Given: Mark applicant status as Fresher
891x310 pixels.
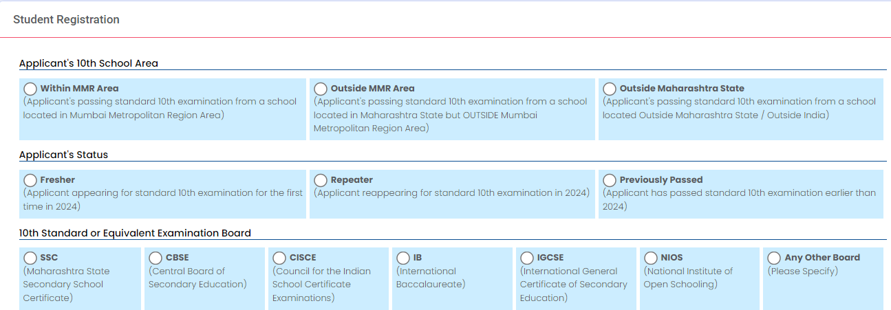Looking at the screenshot, I should point(30,180).
